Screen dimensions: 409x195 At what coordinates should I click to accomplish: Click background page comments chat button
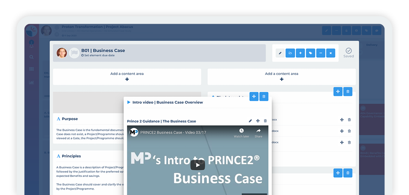[376, 30]
